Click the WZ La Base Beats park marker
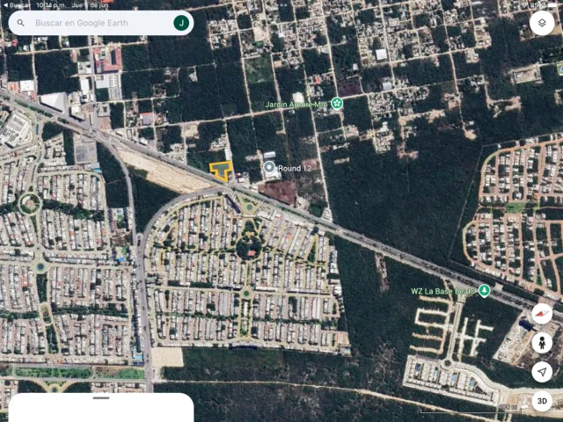The height and width of the screenshot is (422, 563). (485, 291)
